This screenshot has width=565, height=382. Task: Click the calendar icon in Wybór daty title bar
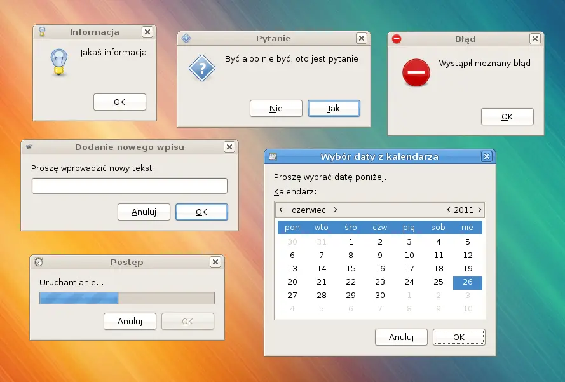click(273, 156)
